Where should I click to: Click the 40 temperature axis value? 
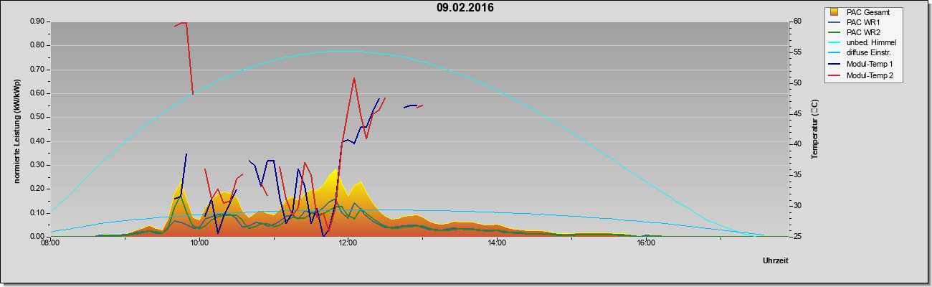(797, 144)
